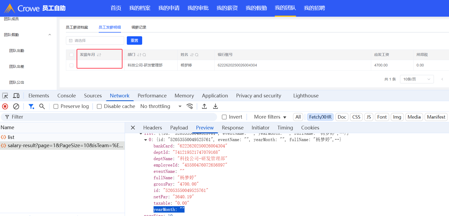Open network conditions wifi icon
The height and width of the screenshot is (216, 449).
[190, 106]
